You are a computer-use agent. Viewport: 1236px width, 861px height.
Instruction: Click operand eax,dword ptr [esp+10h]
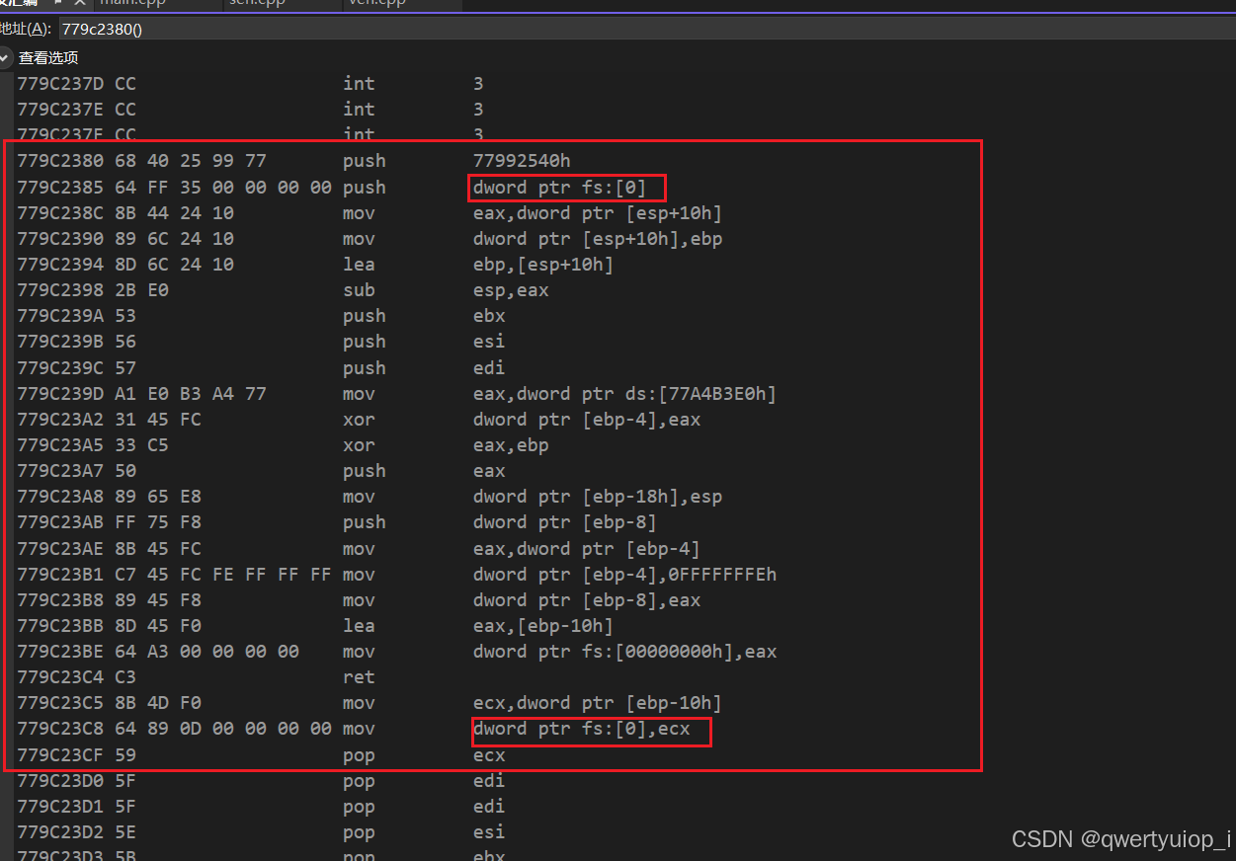[598, 213]
